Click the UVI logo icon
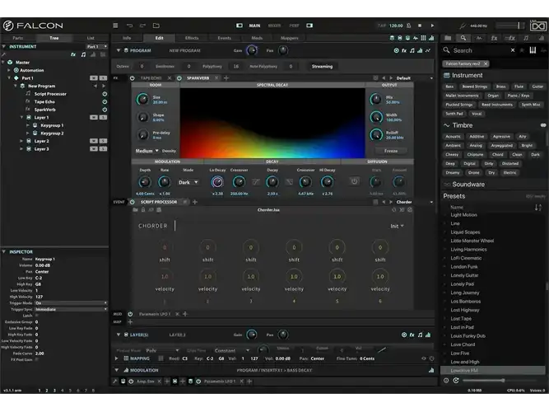The image size is (549, 412). 537,26
